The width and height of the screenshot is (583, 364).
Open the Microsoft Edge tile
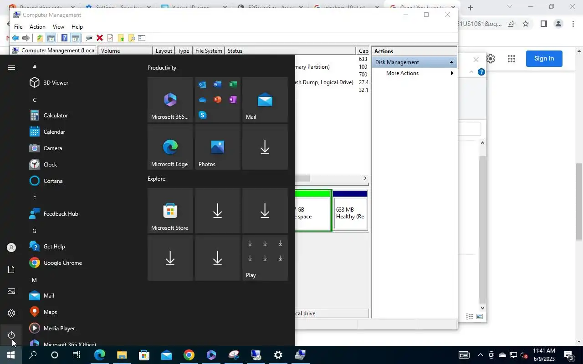[x=170, y=147]
